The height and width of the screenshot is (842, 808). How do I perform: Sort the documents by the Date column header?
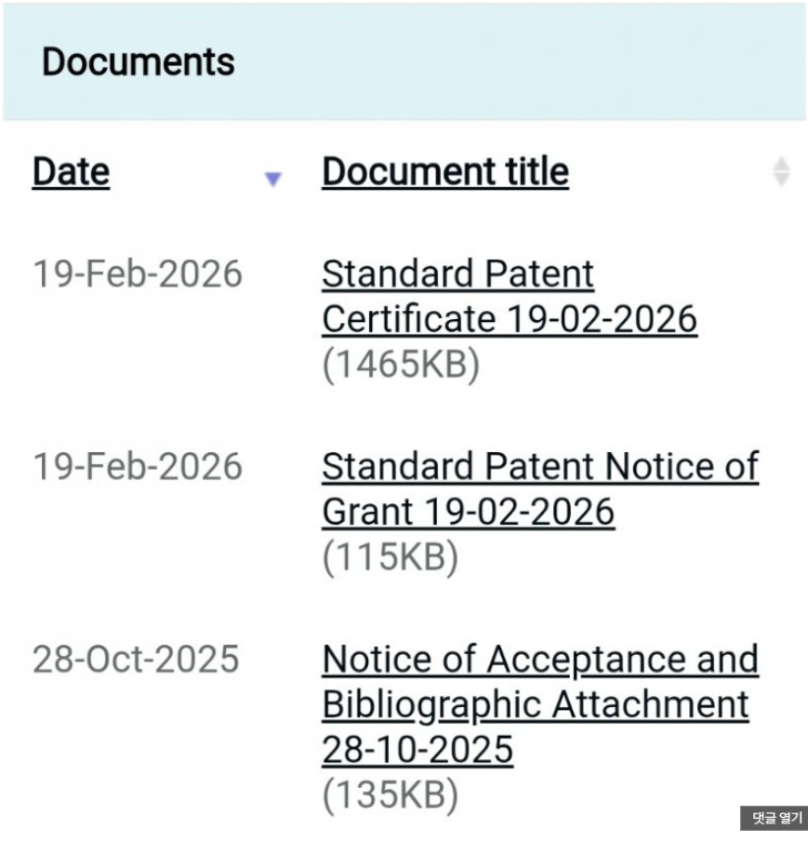pos(71,172)
